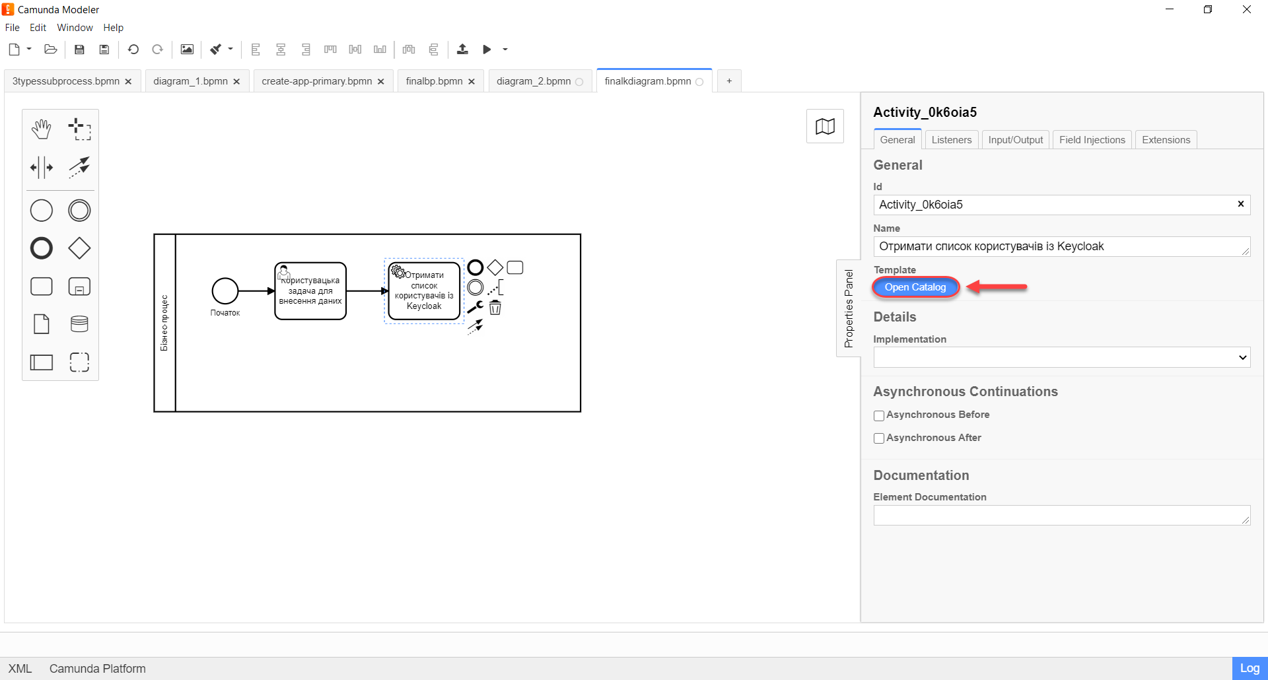Switch to Listeners properties tab
The height and width of the screenshot is (680, 1268).
coord(952,140)
